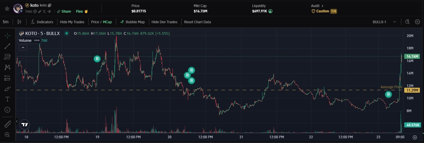Toggle Hide Dev Trades
Viewport: 424px width, 143px height.
click(x=165, y=22)
